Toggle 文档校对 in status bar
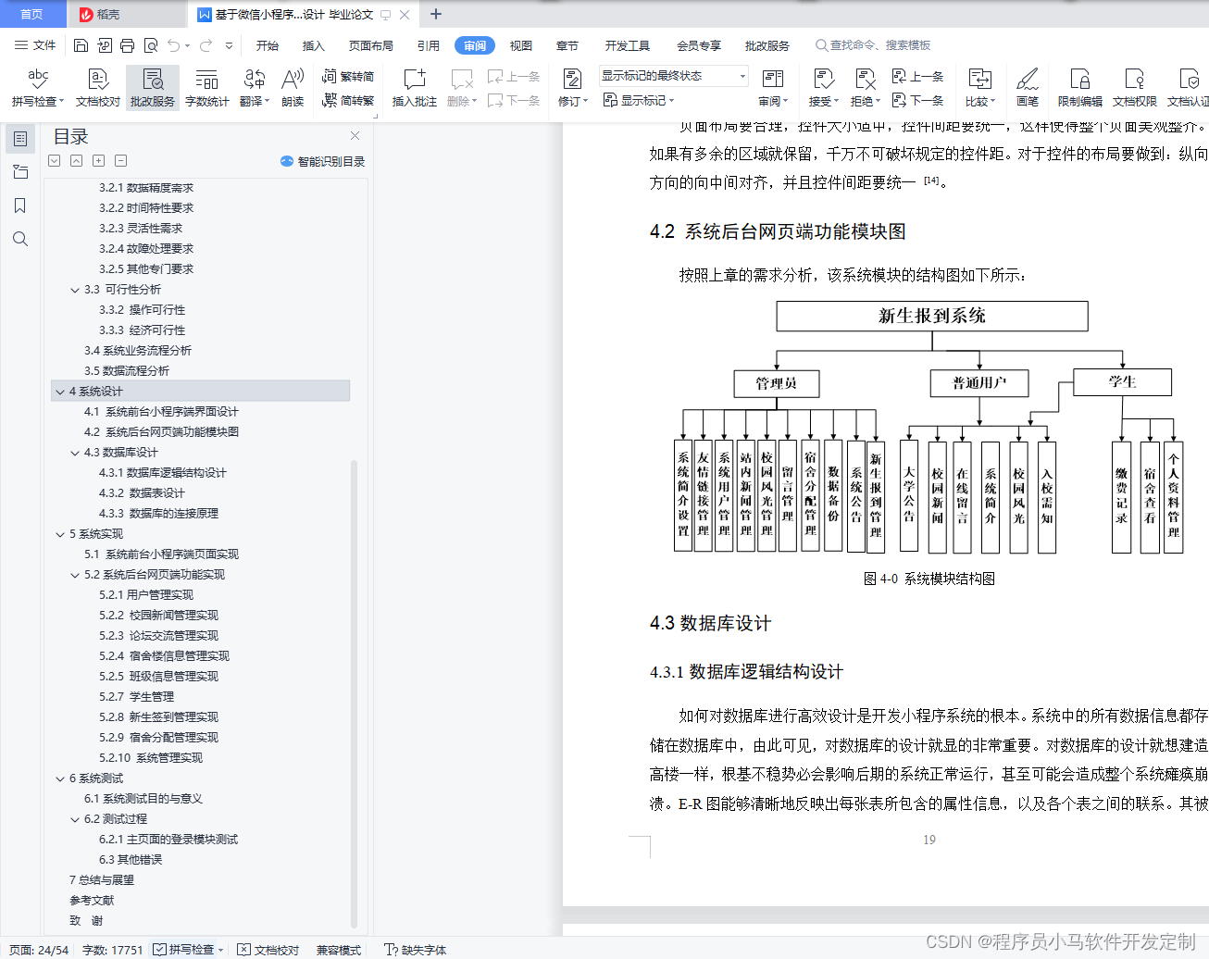 pos(268,949)
